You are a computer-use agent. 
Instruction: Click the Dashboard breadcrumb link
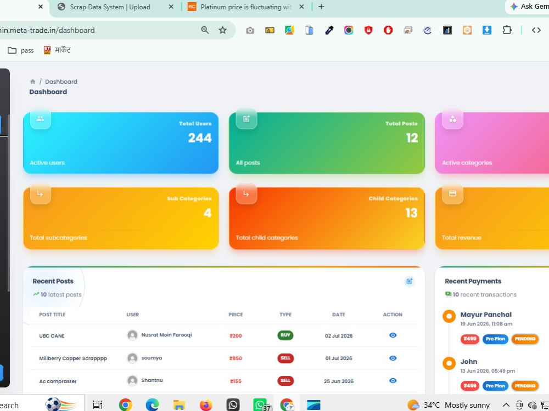(61, 82)
